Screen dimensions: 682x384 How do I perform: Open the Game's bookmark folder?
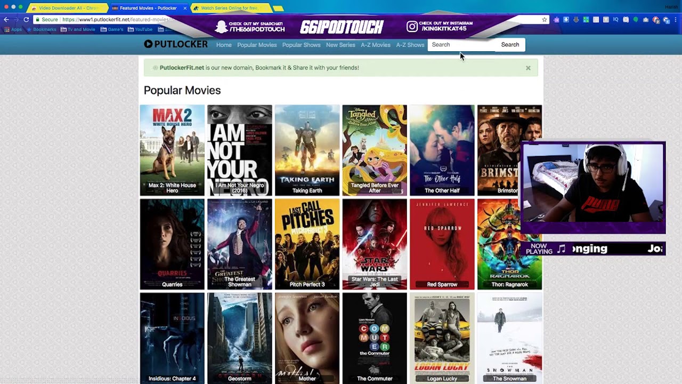(112, 29)
